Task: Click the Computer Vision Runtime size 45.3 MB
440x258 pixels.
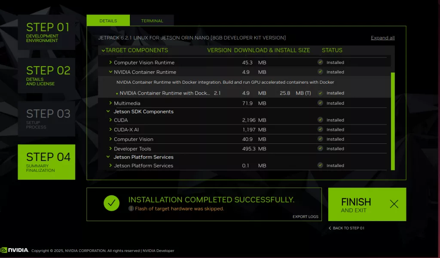Action: click(x=254, y=63)
